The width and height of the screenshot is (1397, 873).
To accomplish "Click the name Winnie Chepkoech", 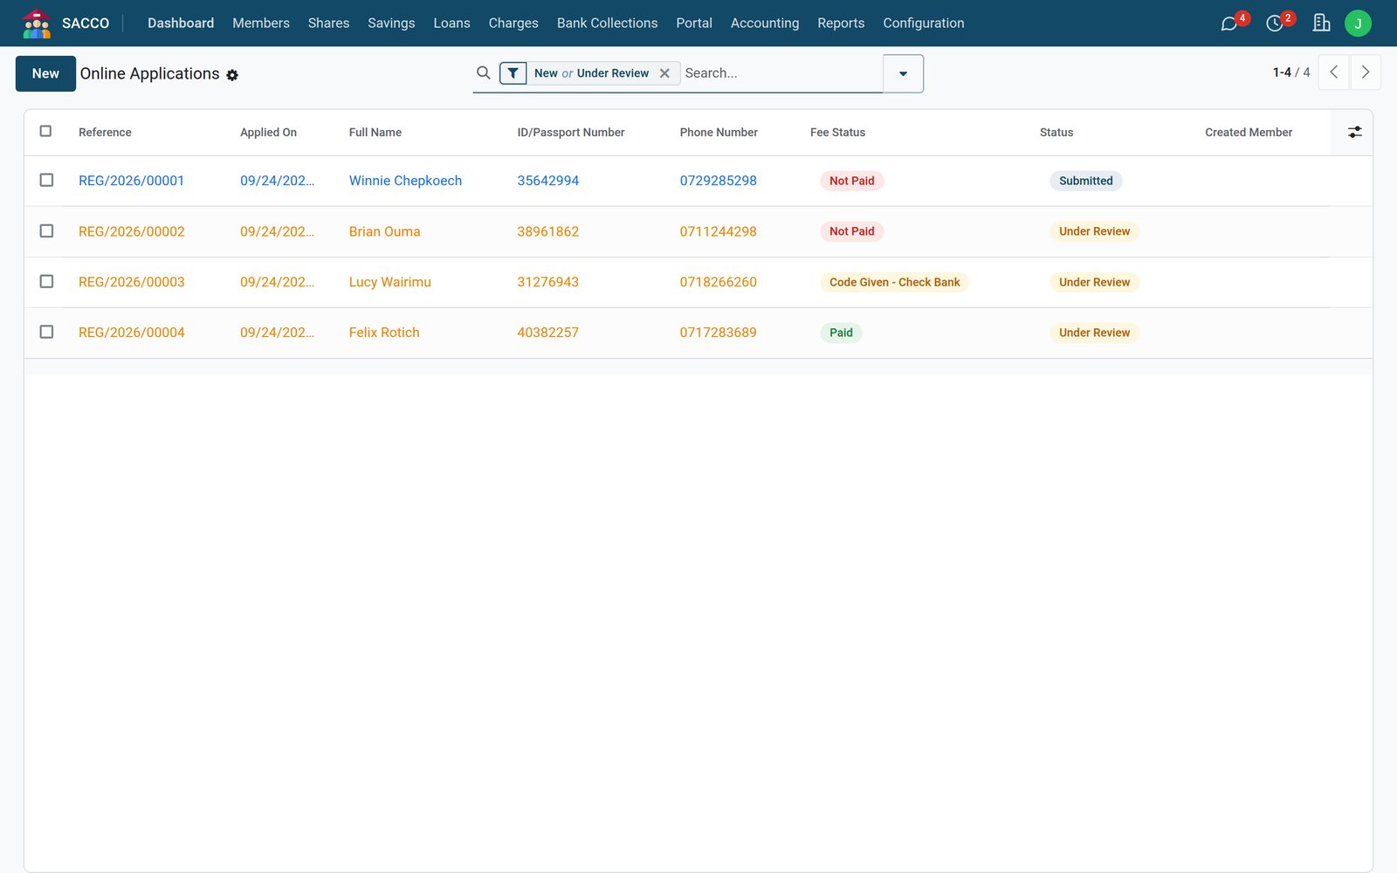I will [405, 181].
